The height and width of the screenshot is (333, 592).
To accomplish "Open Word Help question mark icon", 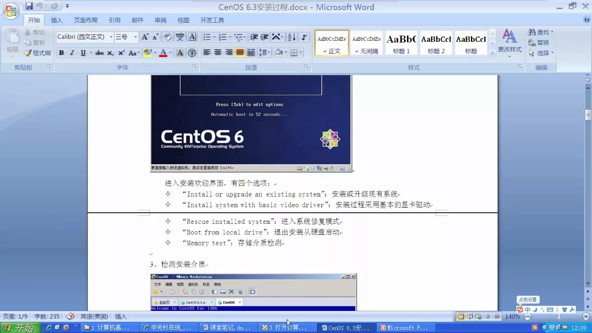I will click(x=587, y=20).
